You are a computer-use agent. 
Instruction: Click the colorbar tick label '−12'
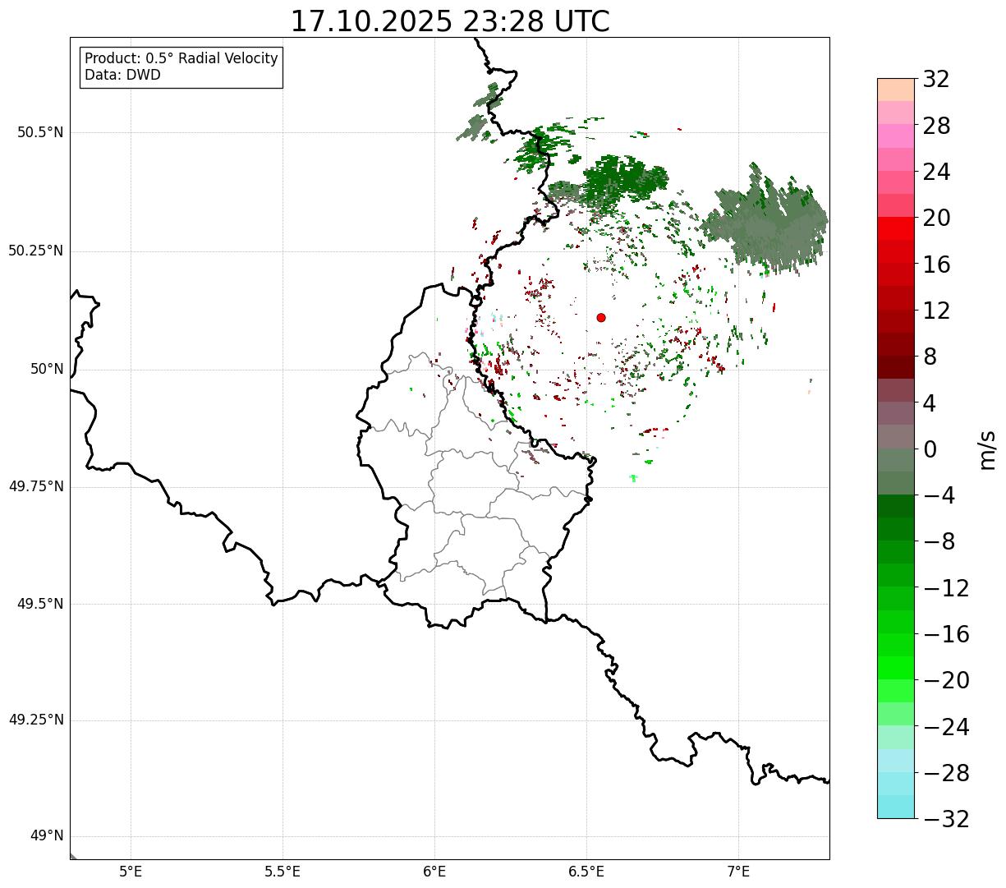[x=946, y=588]
